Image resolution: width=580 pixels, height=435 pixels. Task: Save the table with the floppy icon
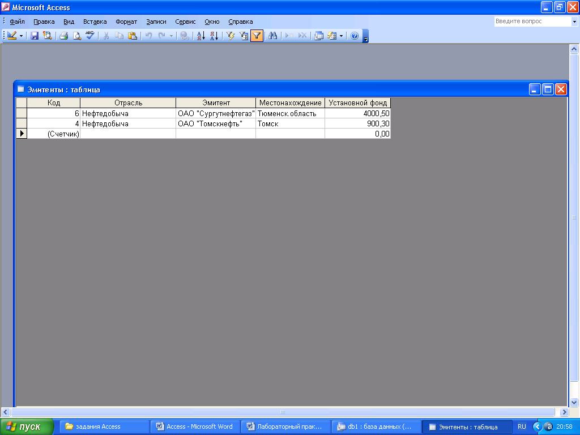pos(35,36)
